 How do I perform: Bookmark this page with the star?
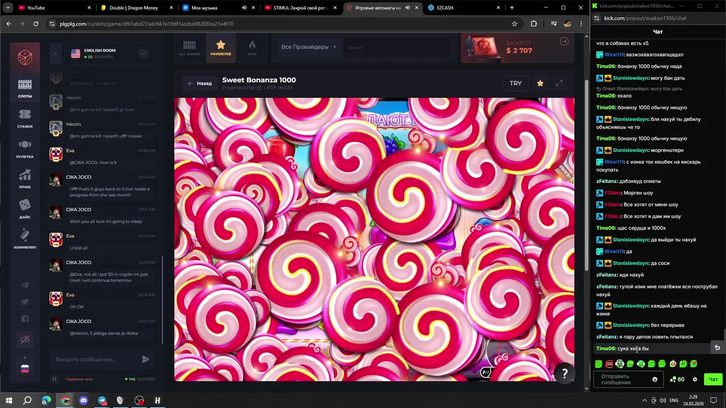point(514,24)
